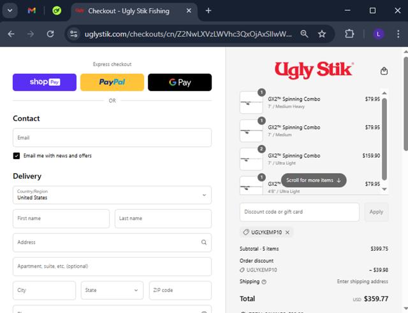
Task: Focus the First name field
Action: pyautogui.click(x=61, y=219)
